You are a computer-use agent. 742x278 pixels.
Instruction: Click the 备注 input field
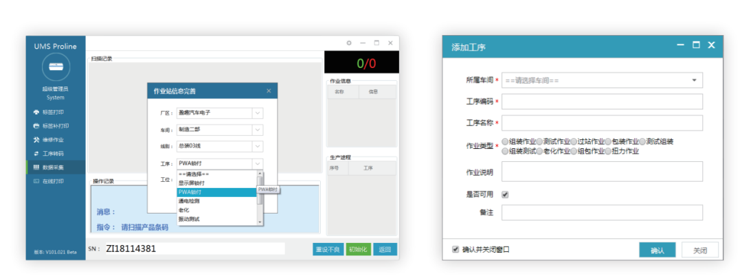[x=602, y=212]
